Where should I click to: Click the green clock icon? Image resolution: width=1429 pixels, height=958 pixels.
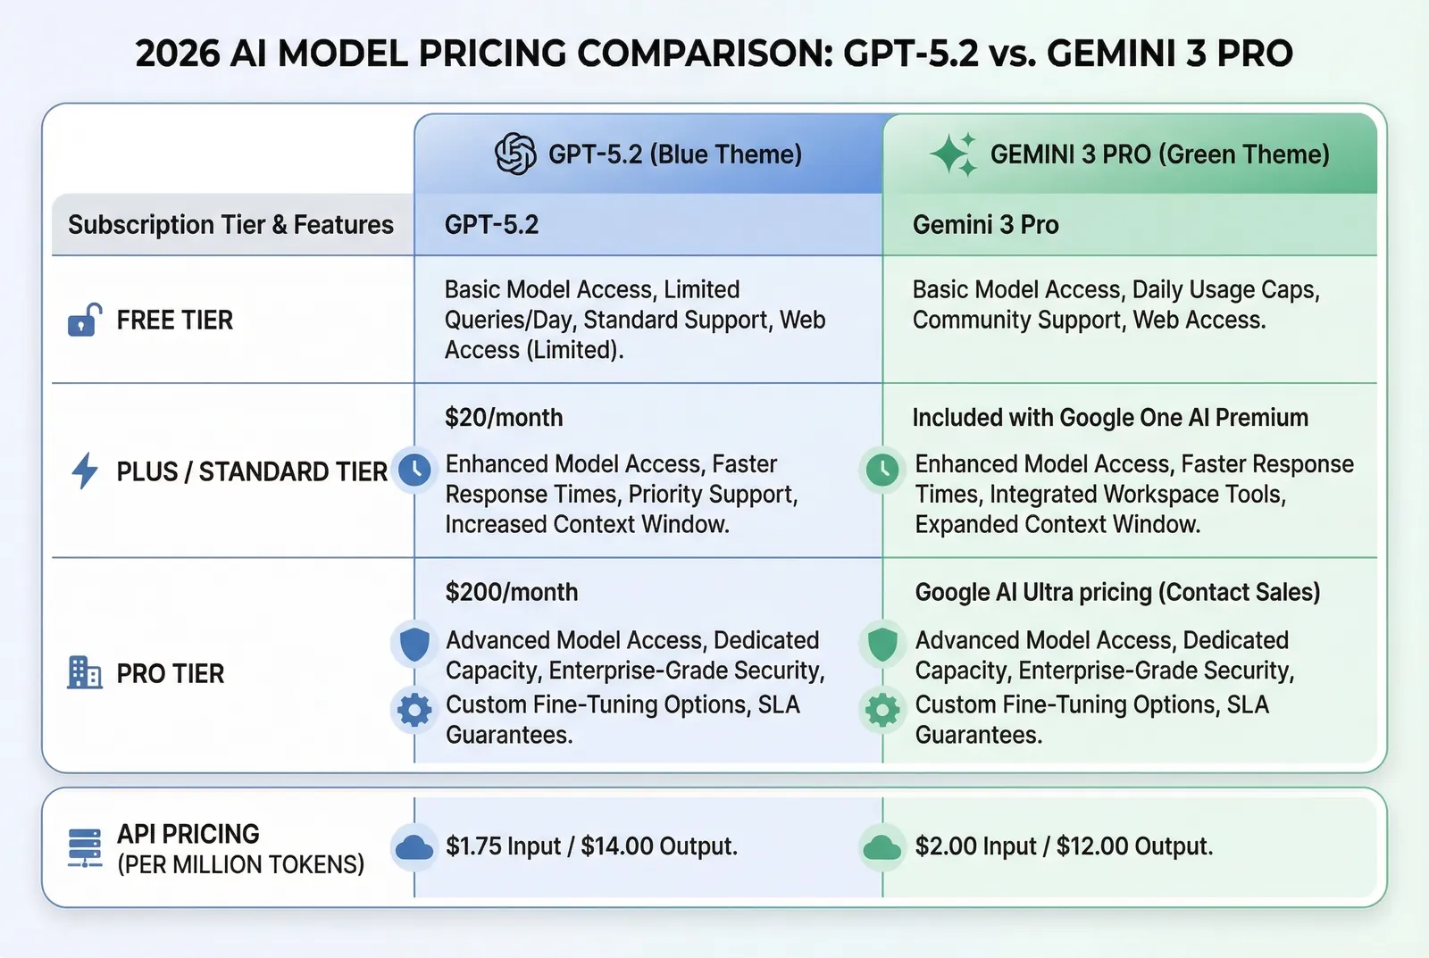click(x=882, y=470)
